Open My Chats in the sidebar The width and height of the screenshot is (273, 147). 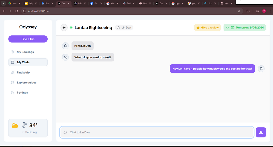pyautogui.click(x=28, y=62)
